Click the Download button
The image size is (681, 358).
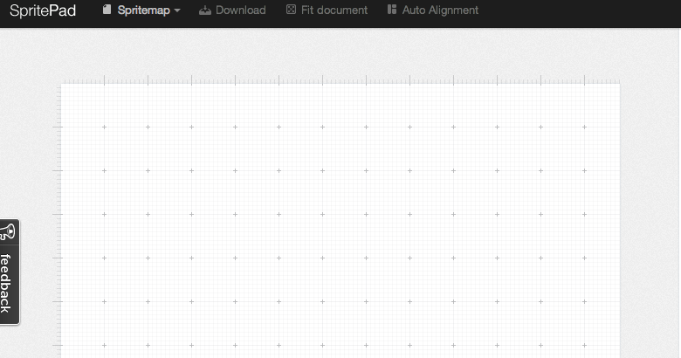click(x=232, y=10)
